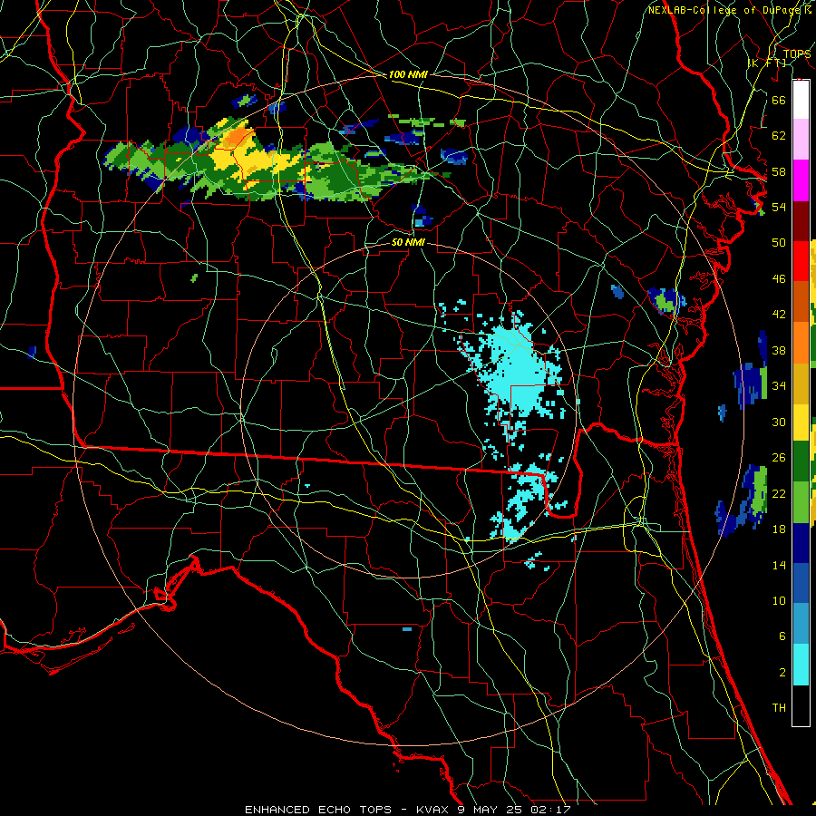Screen dimensions: 816x816
Task: Click the orange storm core in the northern echo band
Action: tap(237, 137)
